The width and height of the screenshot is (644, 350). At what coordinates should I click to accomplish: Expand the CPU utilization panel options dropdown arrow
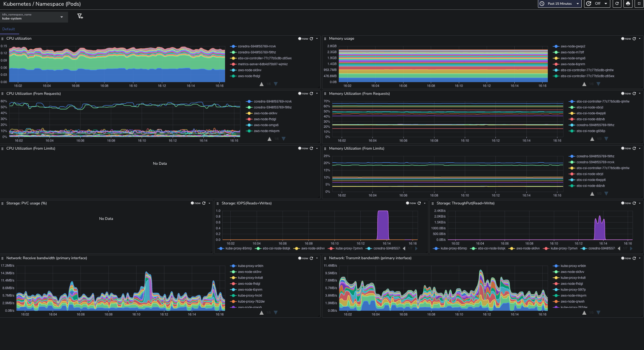click(x=316, y=39)
